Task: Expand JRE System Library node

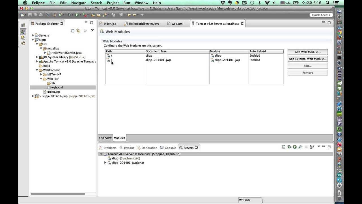Action: 37,57
